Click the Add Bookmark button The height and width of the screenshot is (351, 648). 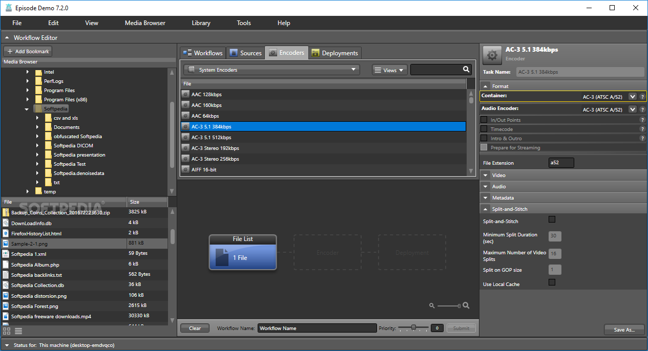(28, 51)
